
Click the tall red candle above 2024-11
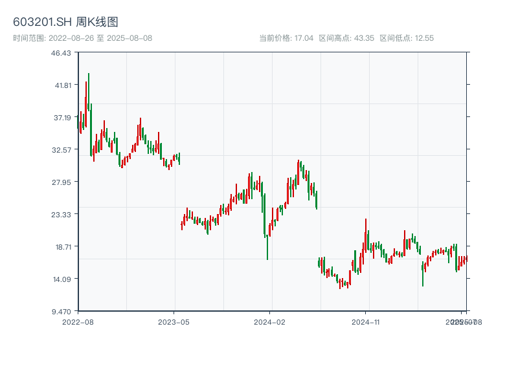point(366,236)
